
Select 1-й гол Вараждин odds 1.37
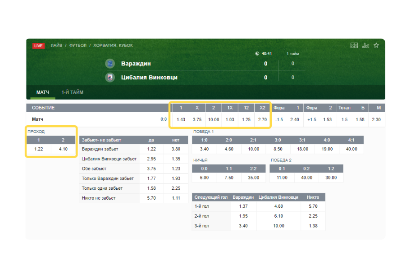243,206
